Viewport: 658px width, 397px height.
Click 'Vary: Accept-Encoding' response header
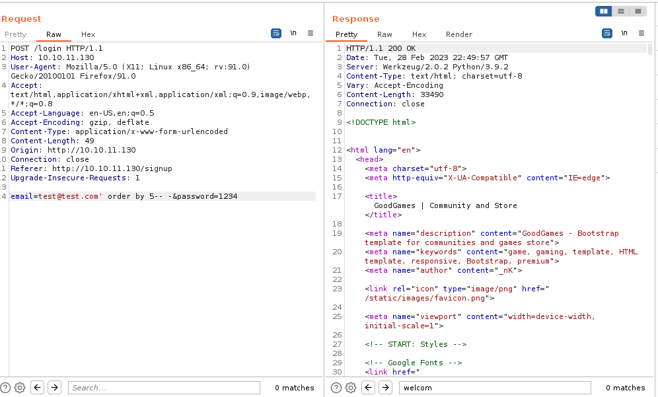(394, 85)
